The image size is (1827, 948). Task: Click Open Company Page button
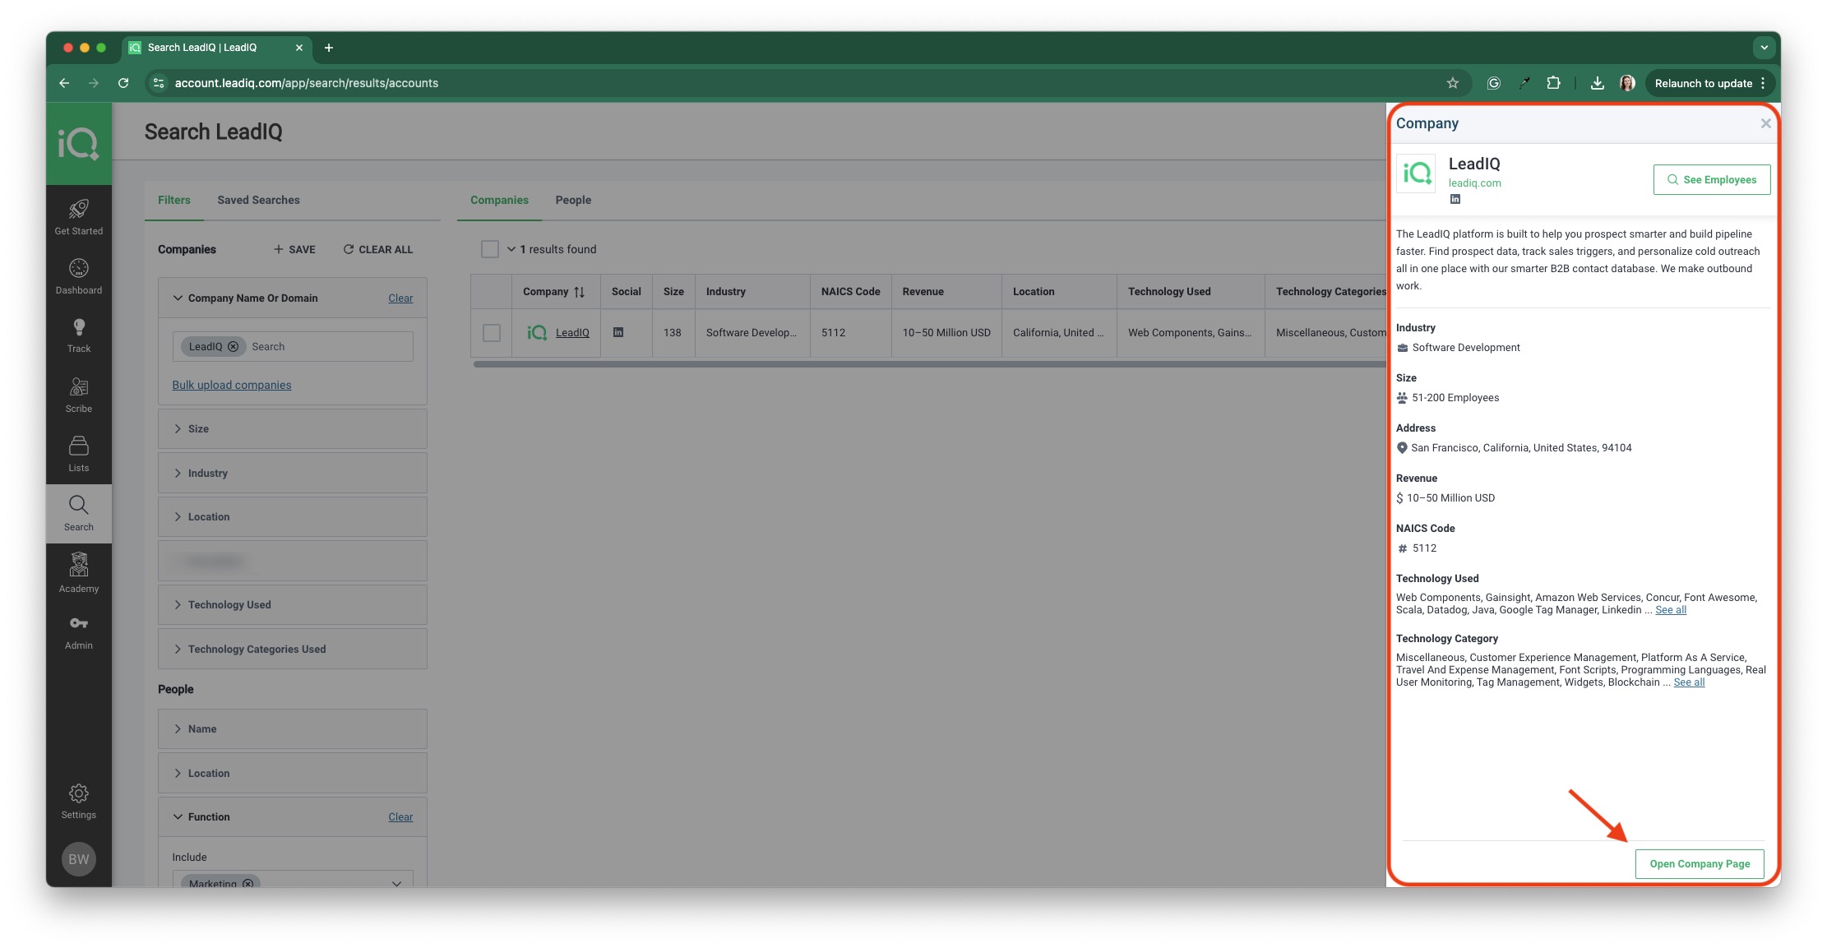pyautogui.click(x=1700, y=864)
